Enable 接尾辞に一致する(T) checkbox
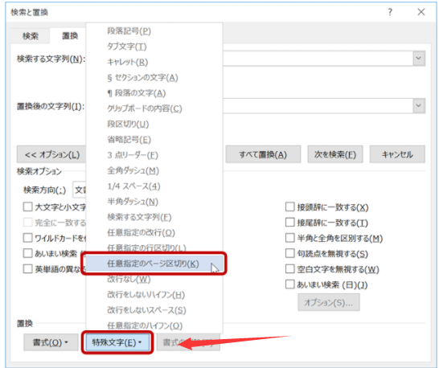439x368 pixels. [289, 223]
